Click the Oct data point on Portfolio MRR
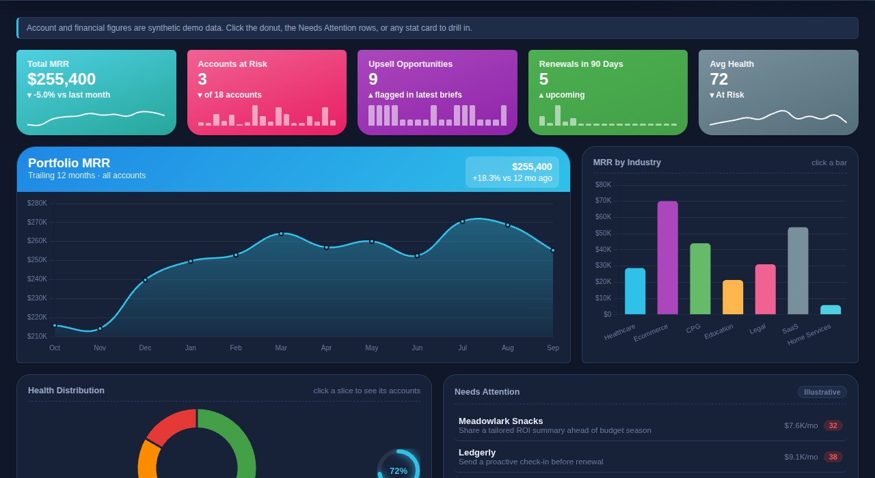Screen dimensions: 875x478 point(55,325)
